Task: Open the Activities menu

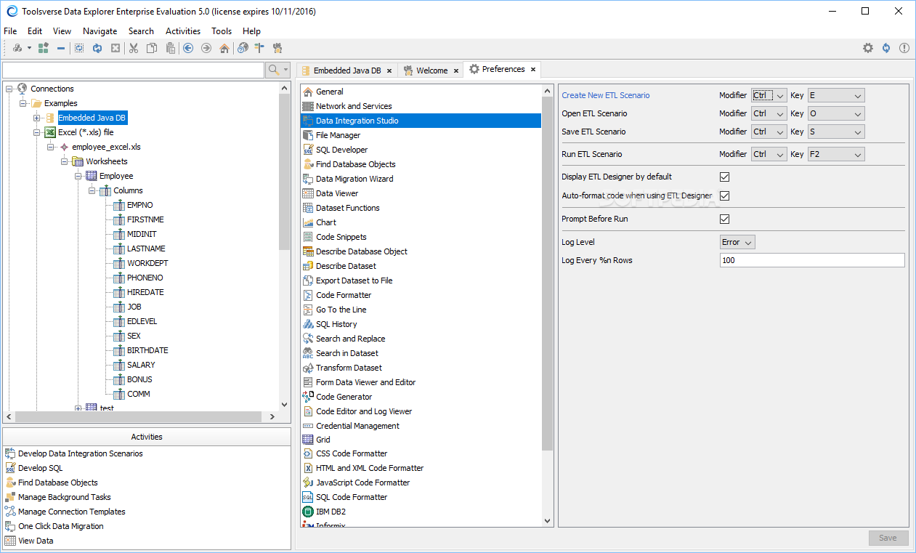Action: tap(183, 31)
